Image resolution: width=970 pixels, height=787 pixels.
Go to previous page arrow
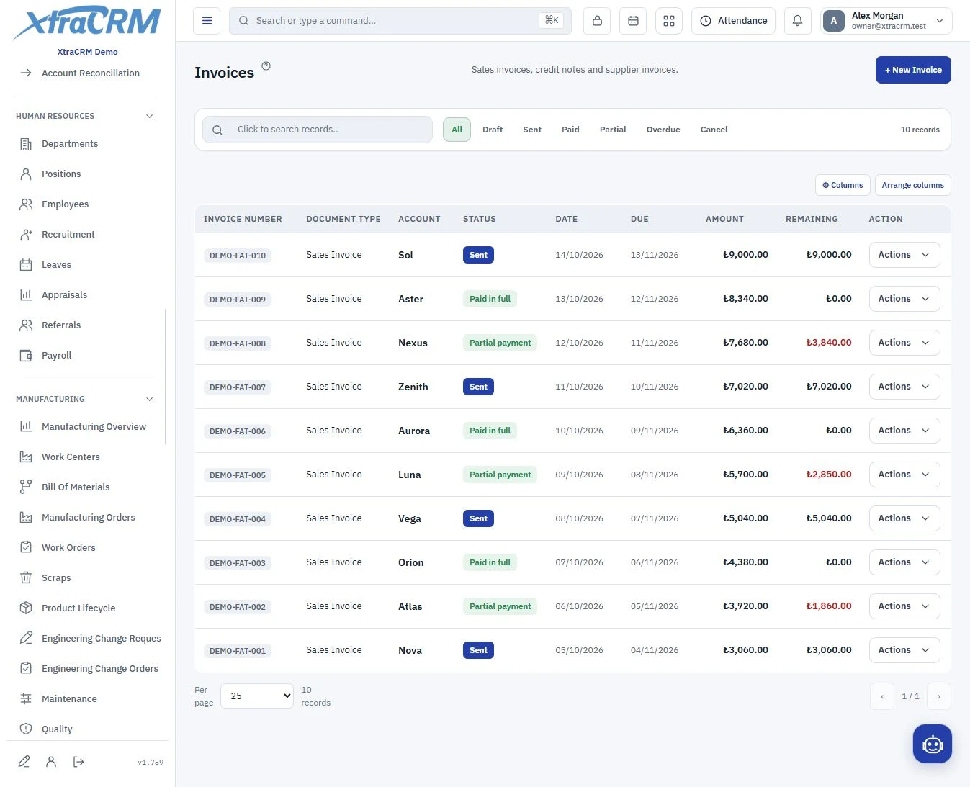[882, 696]
